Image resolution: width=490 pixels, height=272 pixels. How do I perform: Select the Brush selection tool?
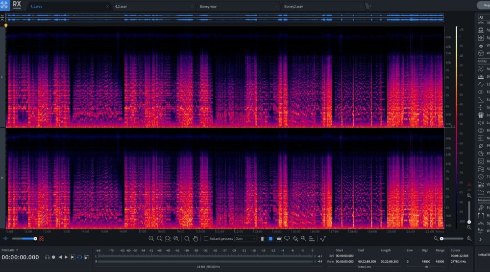(x=295, y=239)
